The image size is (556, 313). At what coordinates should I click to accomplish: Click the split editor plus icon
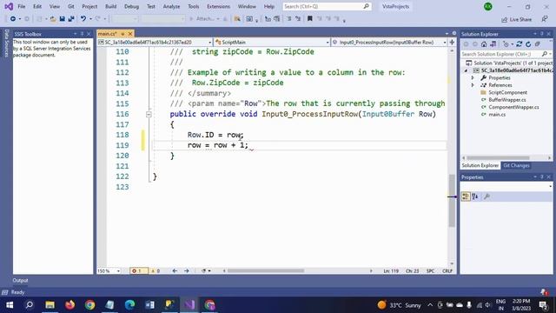452,43
